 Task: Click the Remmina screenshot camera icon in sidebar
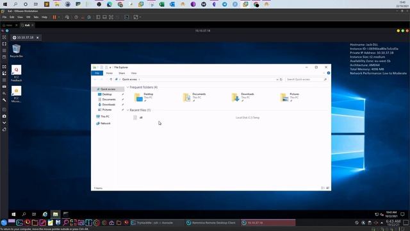[x=4, y=116]
